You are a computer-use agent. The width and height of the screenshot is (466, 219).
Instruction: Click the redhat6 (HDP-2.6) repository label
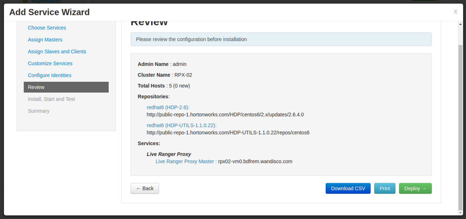168,108
